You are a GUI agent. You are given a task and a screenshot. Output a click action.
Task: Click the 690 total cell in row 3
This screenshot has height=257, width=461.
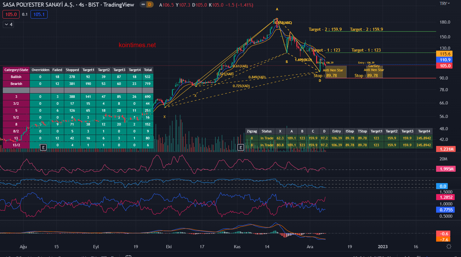[148, 97]
